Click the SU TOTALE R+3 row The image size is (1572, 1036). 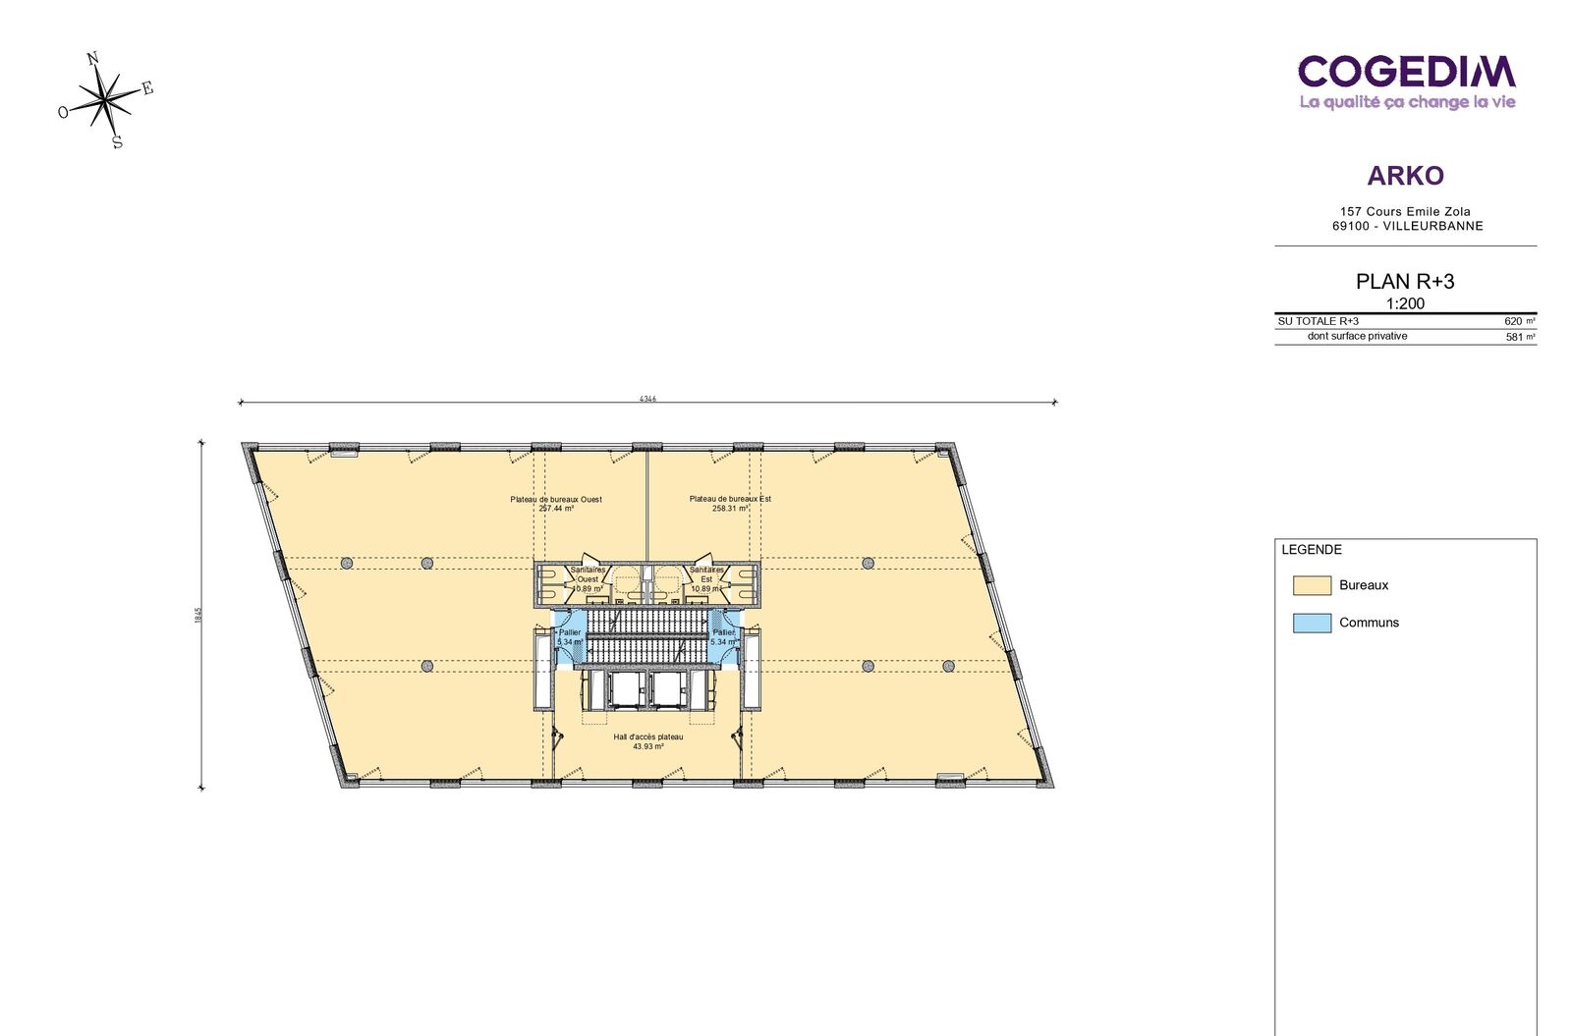pyautogui.click(x=1405, y=321)
